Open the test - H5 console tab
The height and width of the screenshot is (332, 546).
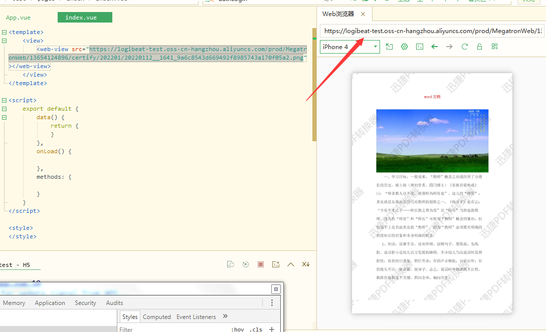(x=15, y=265)
